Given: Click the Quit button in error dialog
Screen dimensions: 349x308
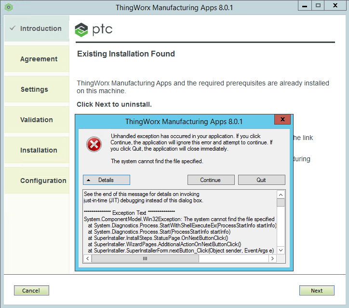Looking at the screenshot, I should (x=262, y=180).
